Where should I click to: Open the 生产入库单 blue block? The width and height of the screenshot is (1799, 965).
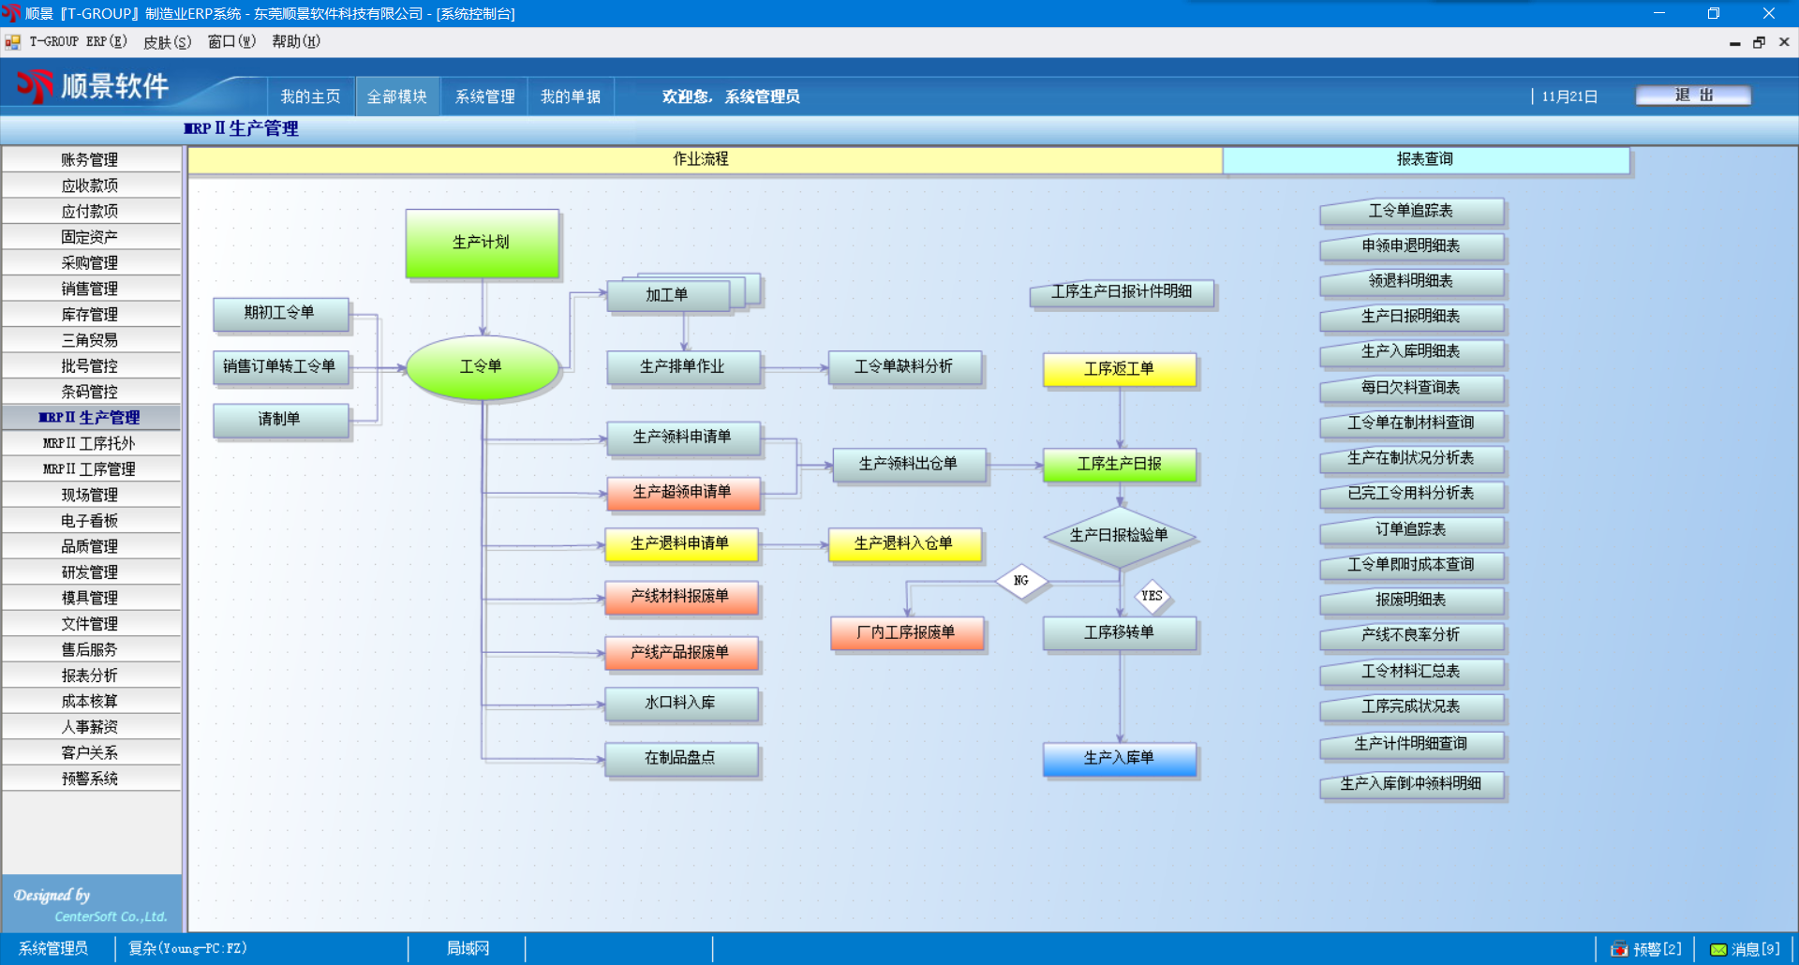point(1119,758)
